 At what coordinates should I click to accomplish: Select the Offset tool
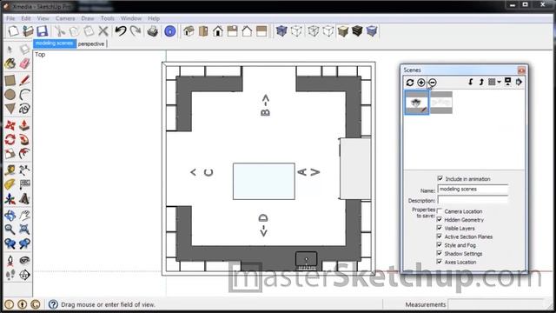click(24, 154)
